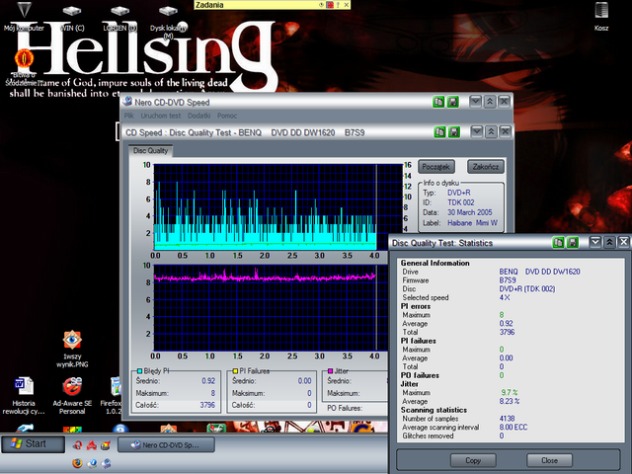Open the WIN (C) drive icon

[72, 16]
